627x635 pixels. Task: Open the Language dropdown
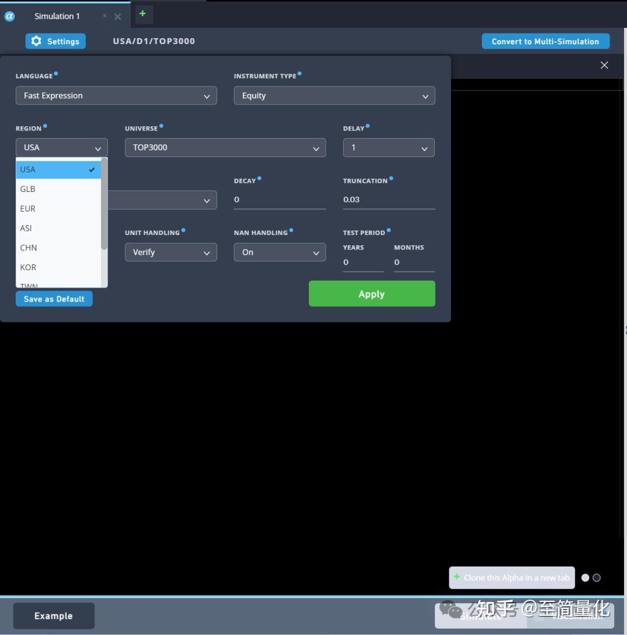[x=116, y=96]
